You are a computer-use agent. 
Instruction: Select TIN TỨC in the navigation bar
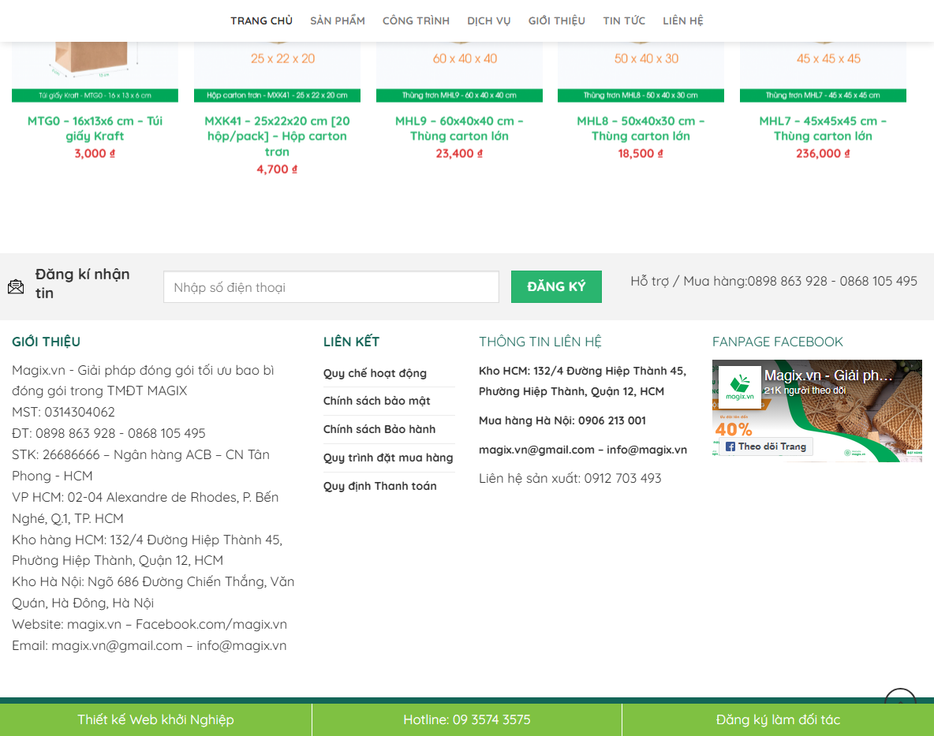pos(624,21)
